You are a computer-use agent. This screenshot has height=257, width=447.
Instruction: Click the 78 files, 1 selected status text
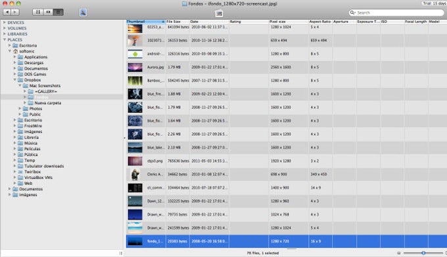click(262, 253)
